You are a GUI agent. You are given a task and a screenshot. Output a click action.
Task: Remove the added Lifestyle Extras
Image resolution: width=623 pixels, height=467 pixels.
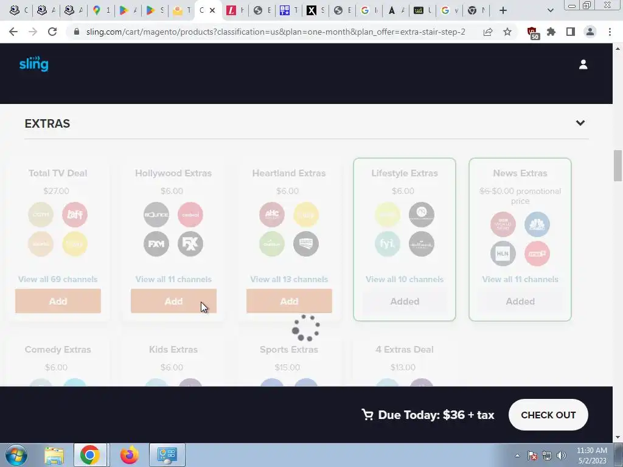point(405,302)
